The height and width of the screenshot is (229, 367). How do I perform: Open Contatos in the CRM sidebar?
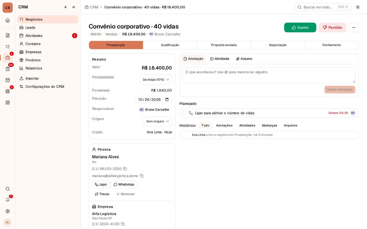point(48,44)
